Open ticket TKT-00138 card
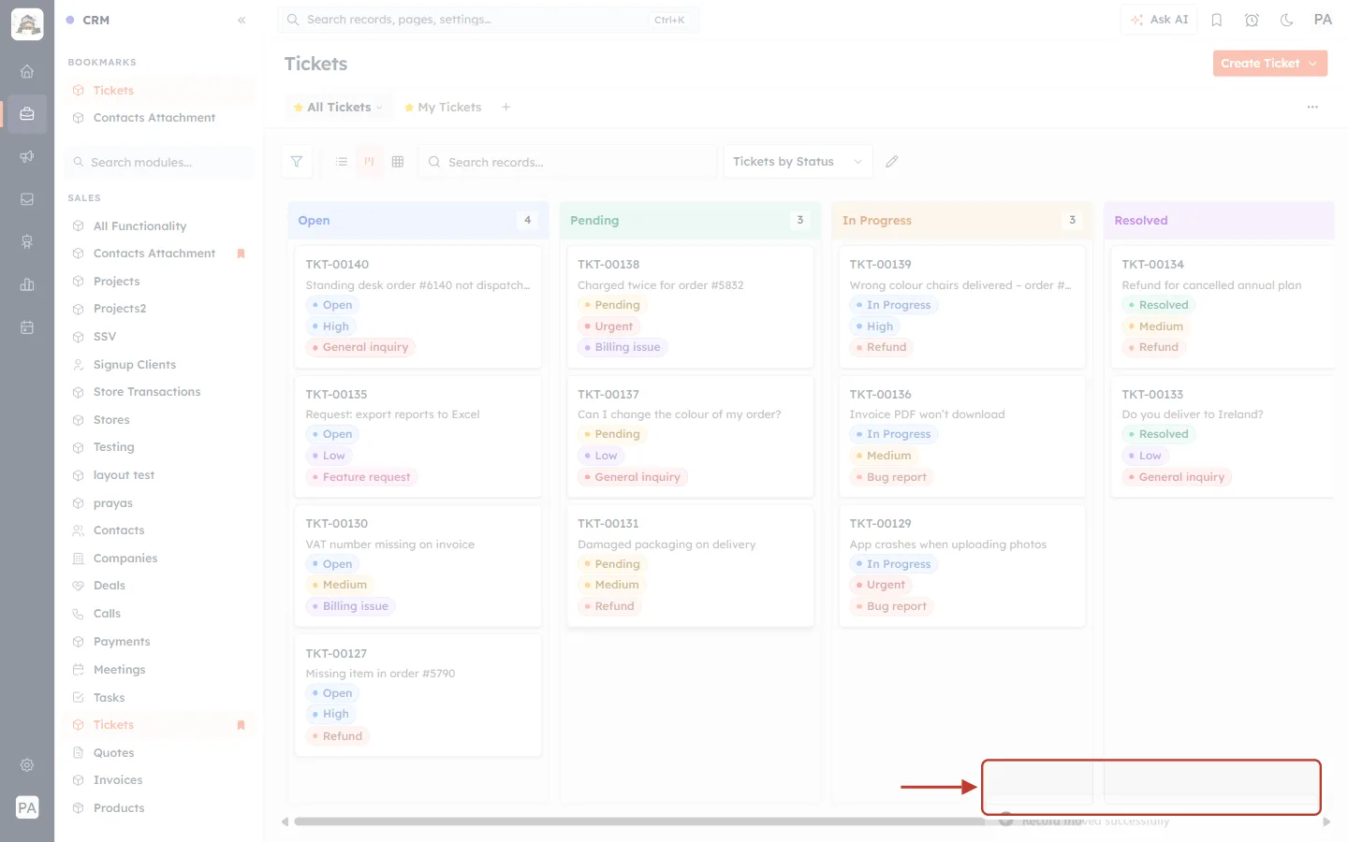 [691, 307]
